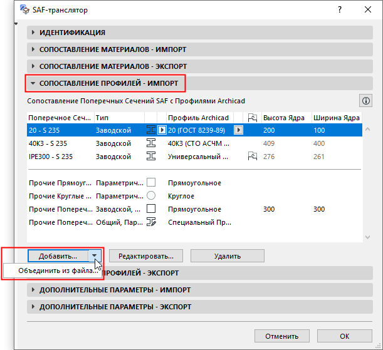Screen dimensions: 383x350
Task: Confirm with the OK button
Action: click(x=345, y=336)
